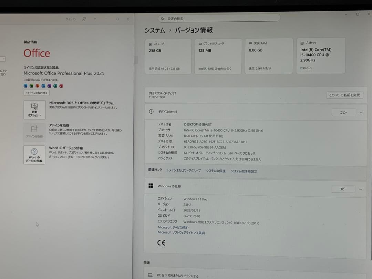Click the green Excel product icon
Viewport: 372px width, 279px height.
pyautogui.click(x=31, y=86)
